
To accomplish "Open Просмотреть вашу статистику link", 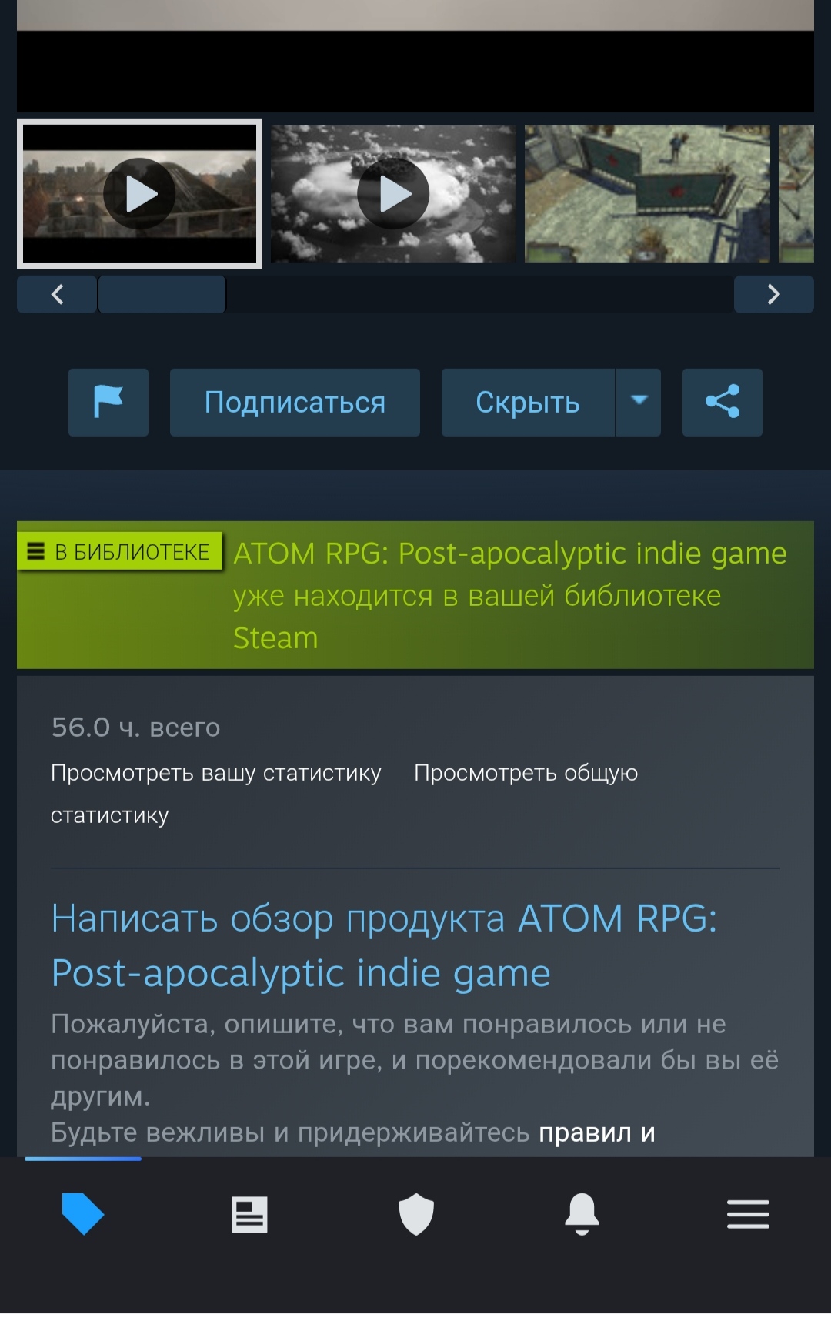I will tap(215, 773).
